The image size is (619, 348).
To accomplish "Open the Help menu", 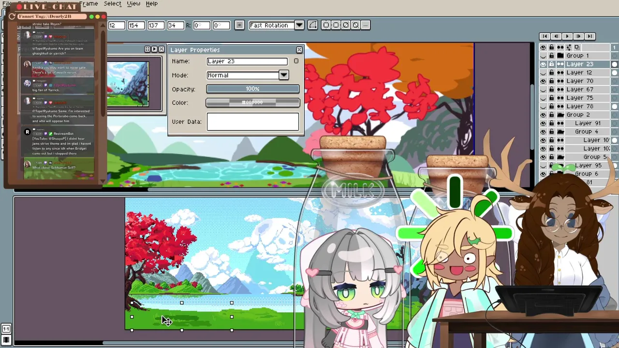I will pyautogui.click(x=151, y=3).
